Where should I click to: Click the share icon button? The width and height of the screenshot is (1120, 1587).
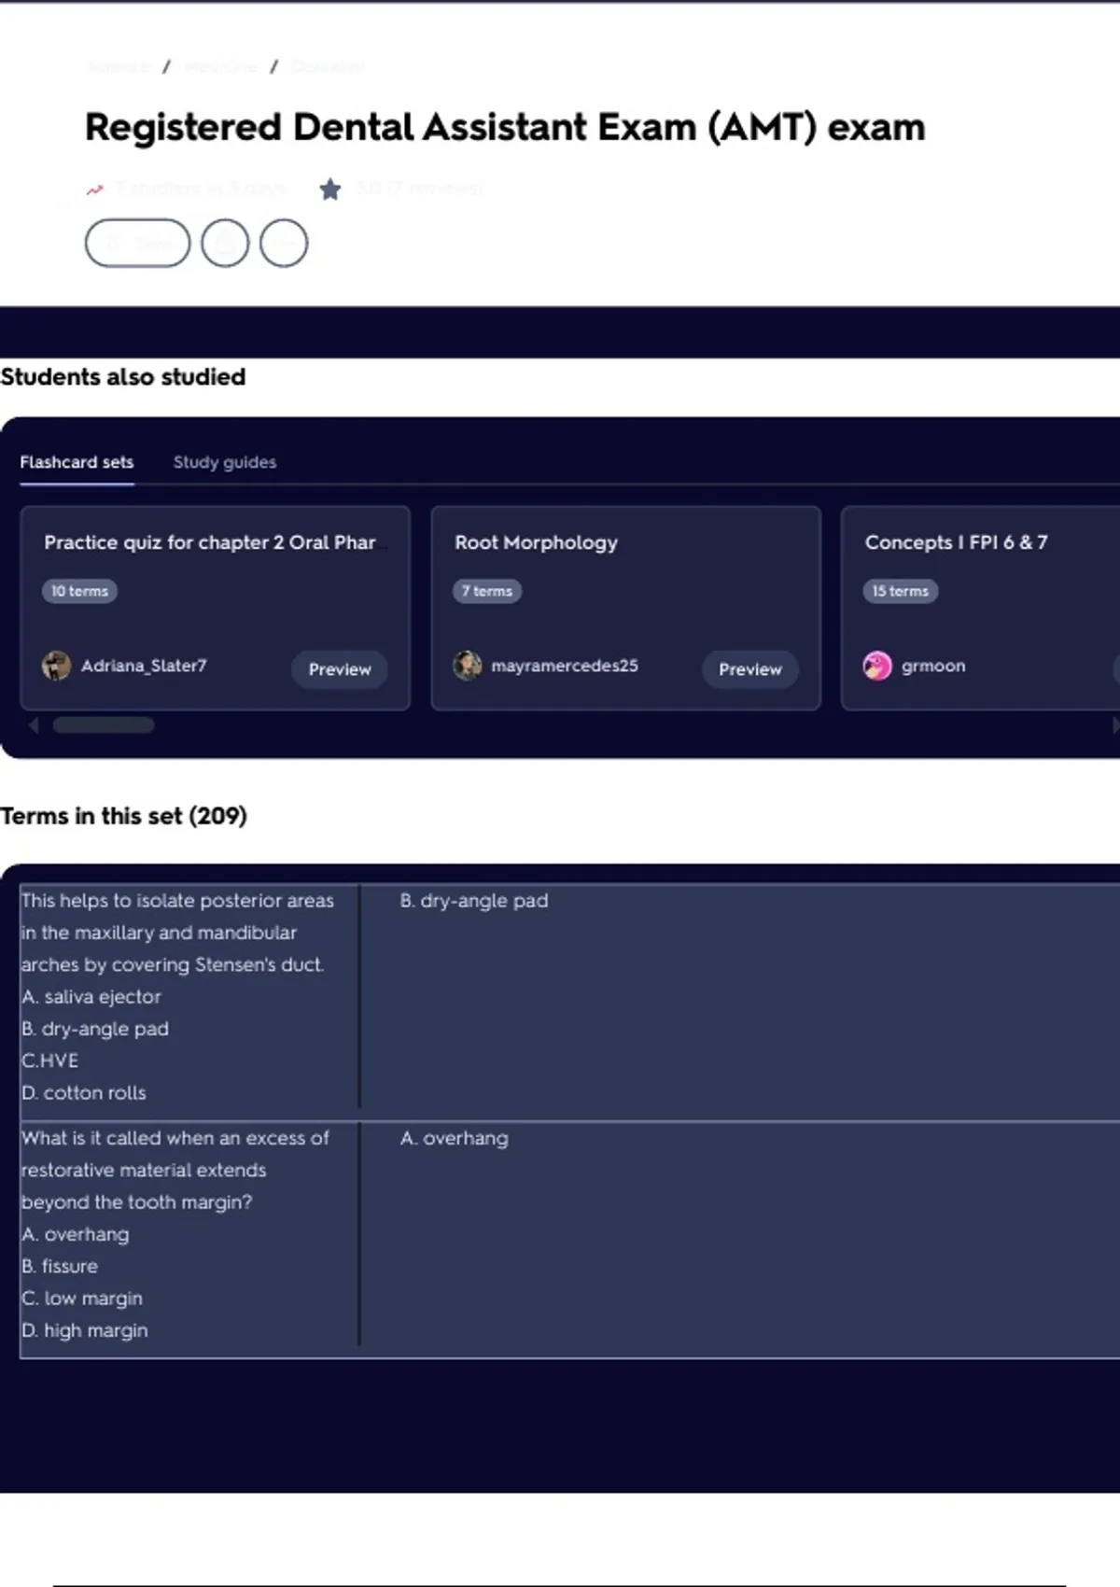[225, 244]
